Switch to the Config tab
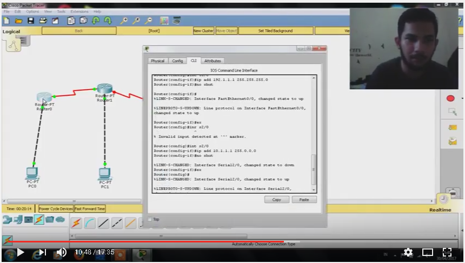 [177, 60]
